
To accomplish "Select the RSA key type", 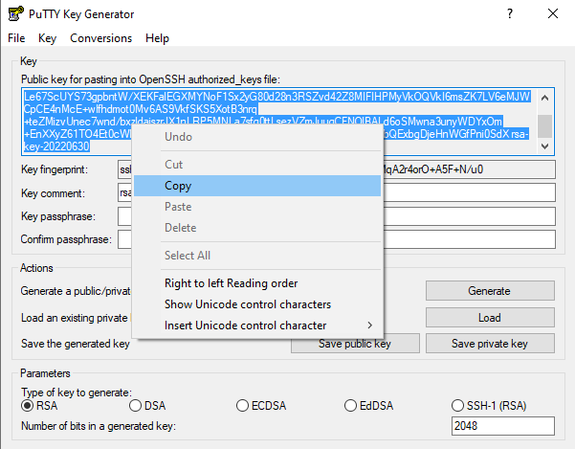I will coord(39,406).
